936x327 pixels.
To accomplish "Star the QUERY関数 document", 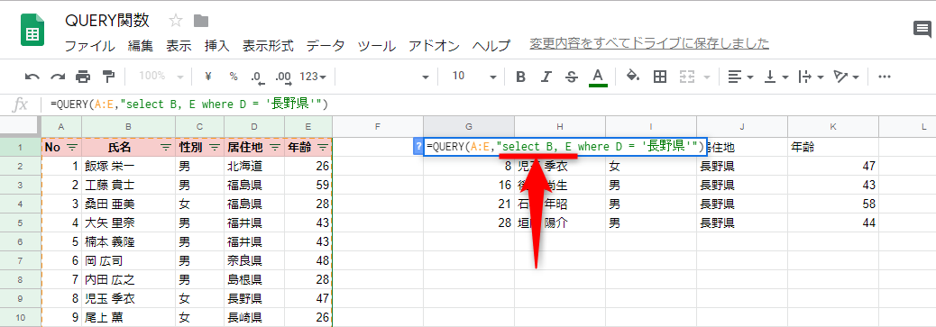I will click(176, 22).
